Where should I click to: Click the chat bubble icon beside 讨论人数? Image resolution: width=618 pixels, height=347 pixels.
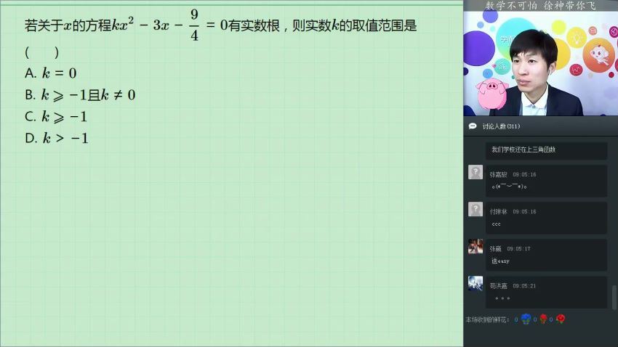point(473,126)
